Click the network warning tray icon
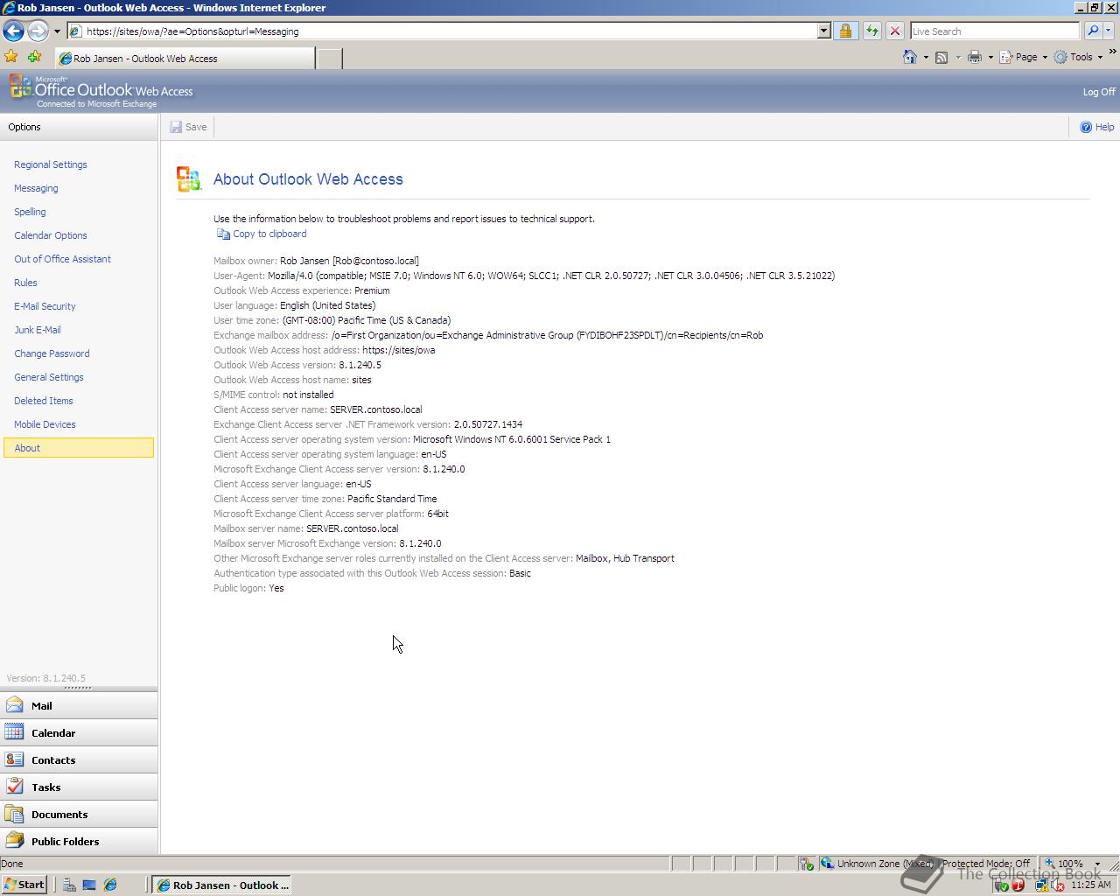Viewport: 1120px width, 896px height. pos(1042,885)
